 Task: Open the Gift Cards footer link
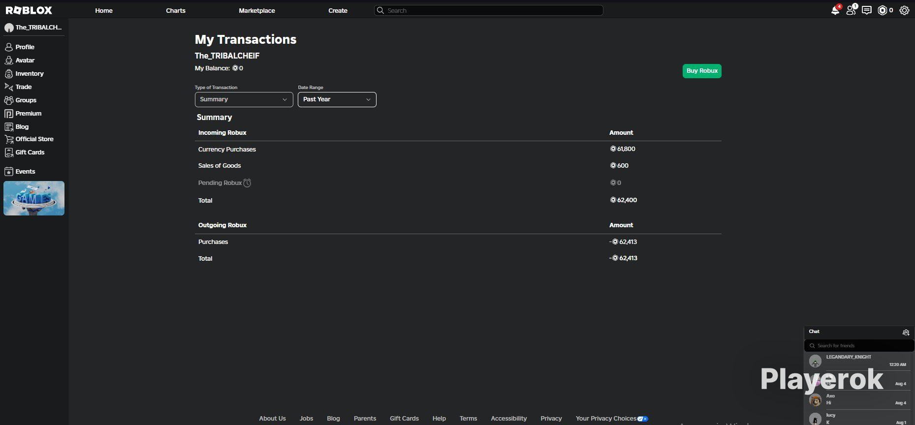click(404, 419)
